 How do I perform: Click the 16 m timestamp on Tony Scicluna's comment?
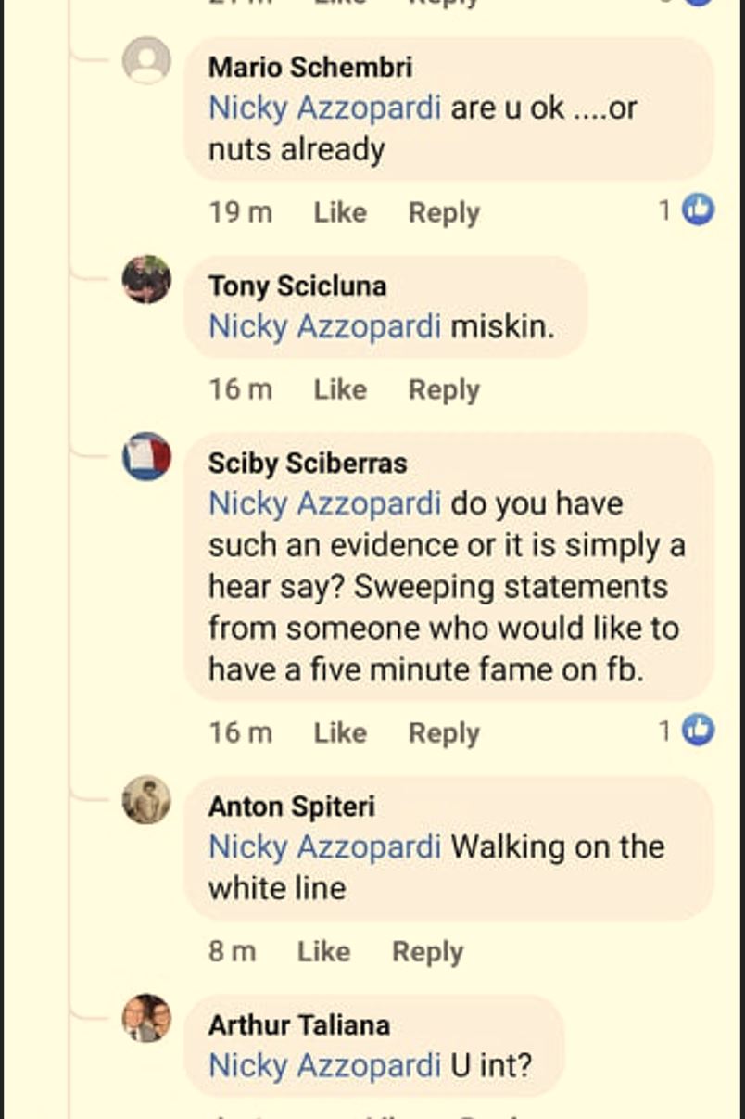click(240, 389)
